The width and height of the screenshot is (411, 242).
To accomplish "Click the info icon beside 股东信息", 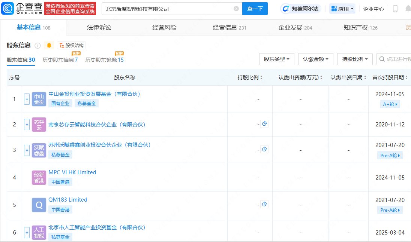I will pos(38,46).
